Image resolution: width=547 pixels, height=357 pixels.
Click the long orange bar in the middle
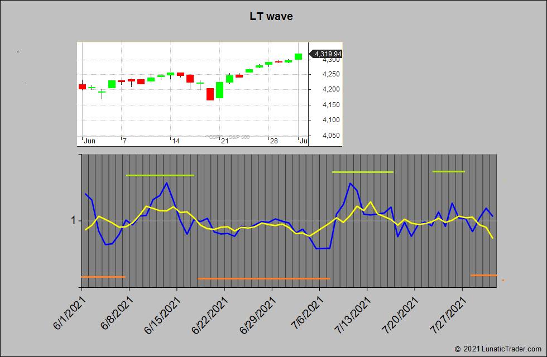click(x=263, y=278)
